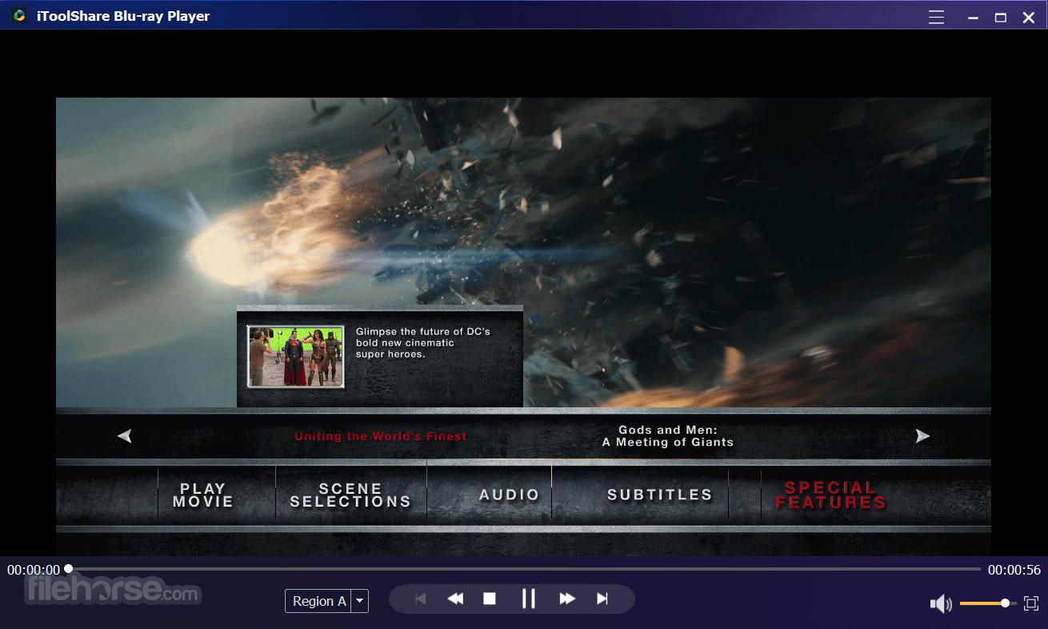Pause the video playback
1048x629 pixels.
click(x=528, y=599)
